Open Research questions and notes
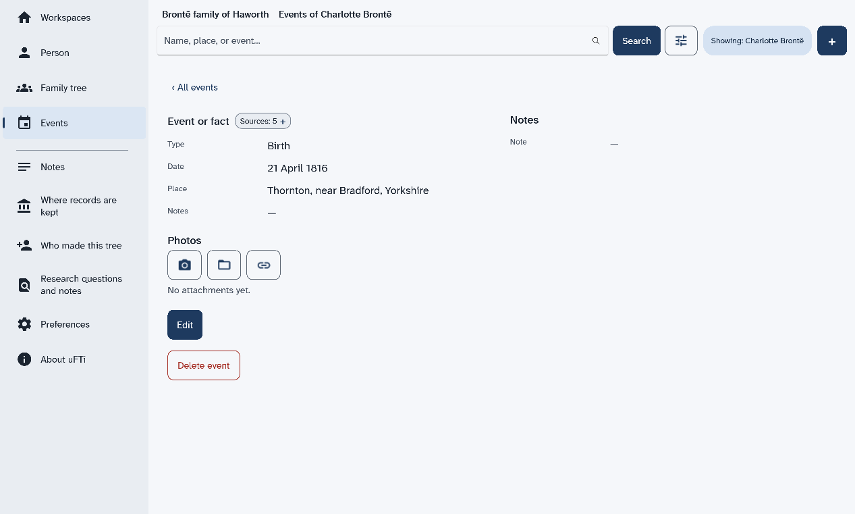This screenshot has height=514, width=855. [74, 285]
